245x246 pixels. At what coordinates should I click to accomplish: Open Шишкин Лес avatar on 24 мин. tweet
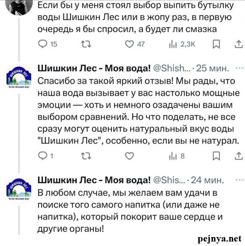18,189
